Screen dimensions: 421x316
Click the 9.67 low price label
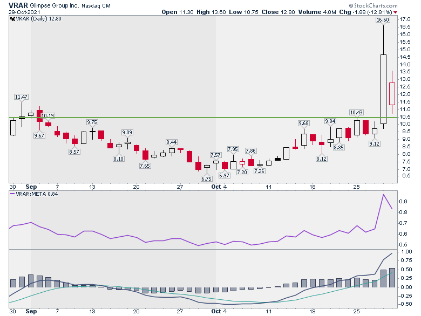[x=39, y=136]
